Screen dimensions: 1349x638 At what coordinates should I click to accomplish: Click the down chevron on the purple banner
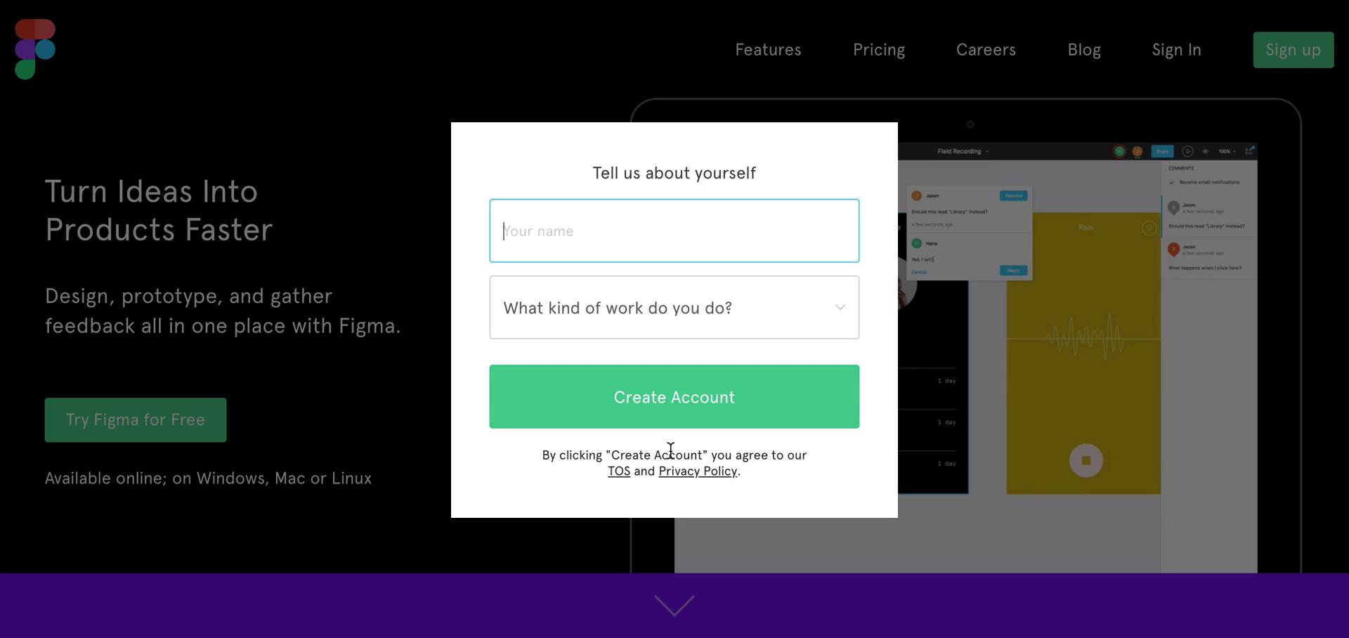674,605
